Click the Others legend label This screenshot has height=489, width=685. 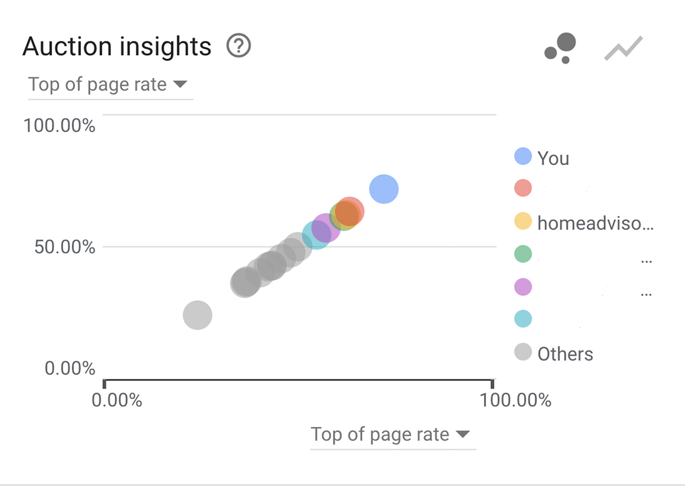coord(565,354)
